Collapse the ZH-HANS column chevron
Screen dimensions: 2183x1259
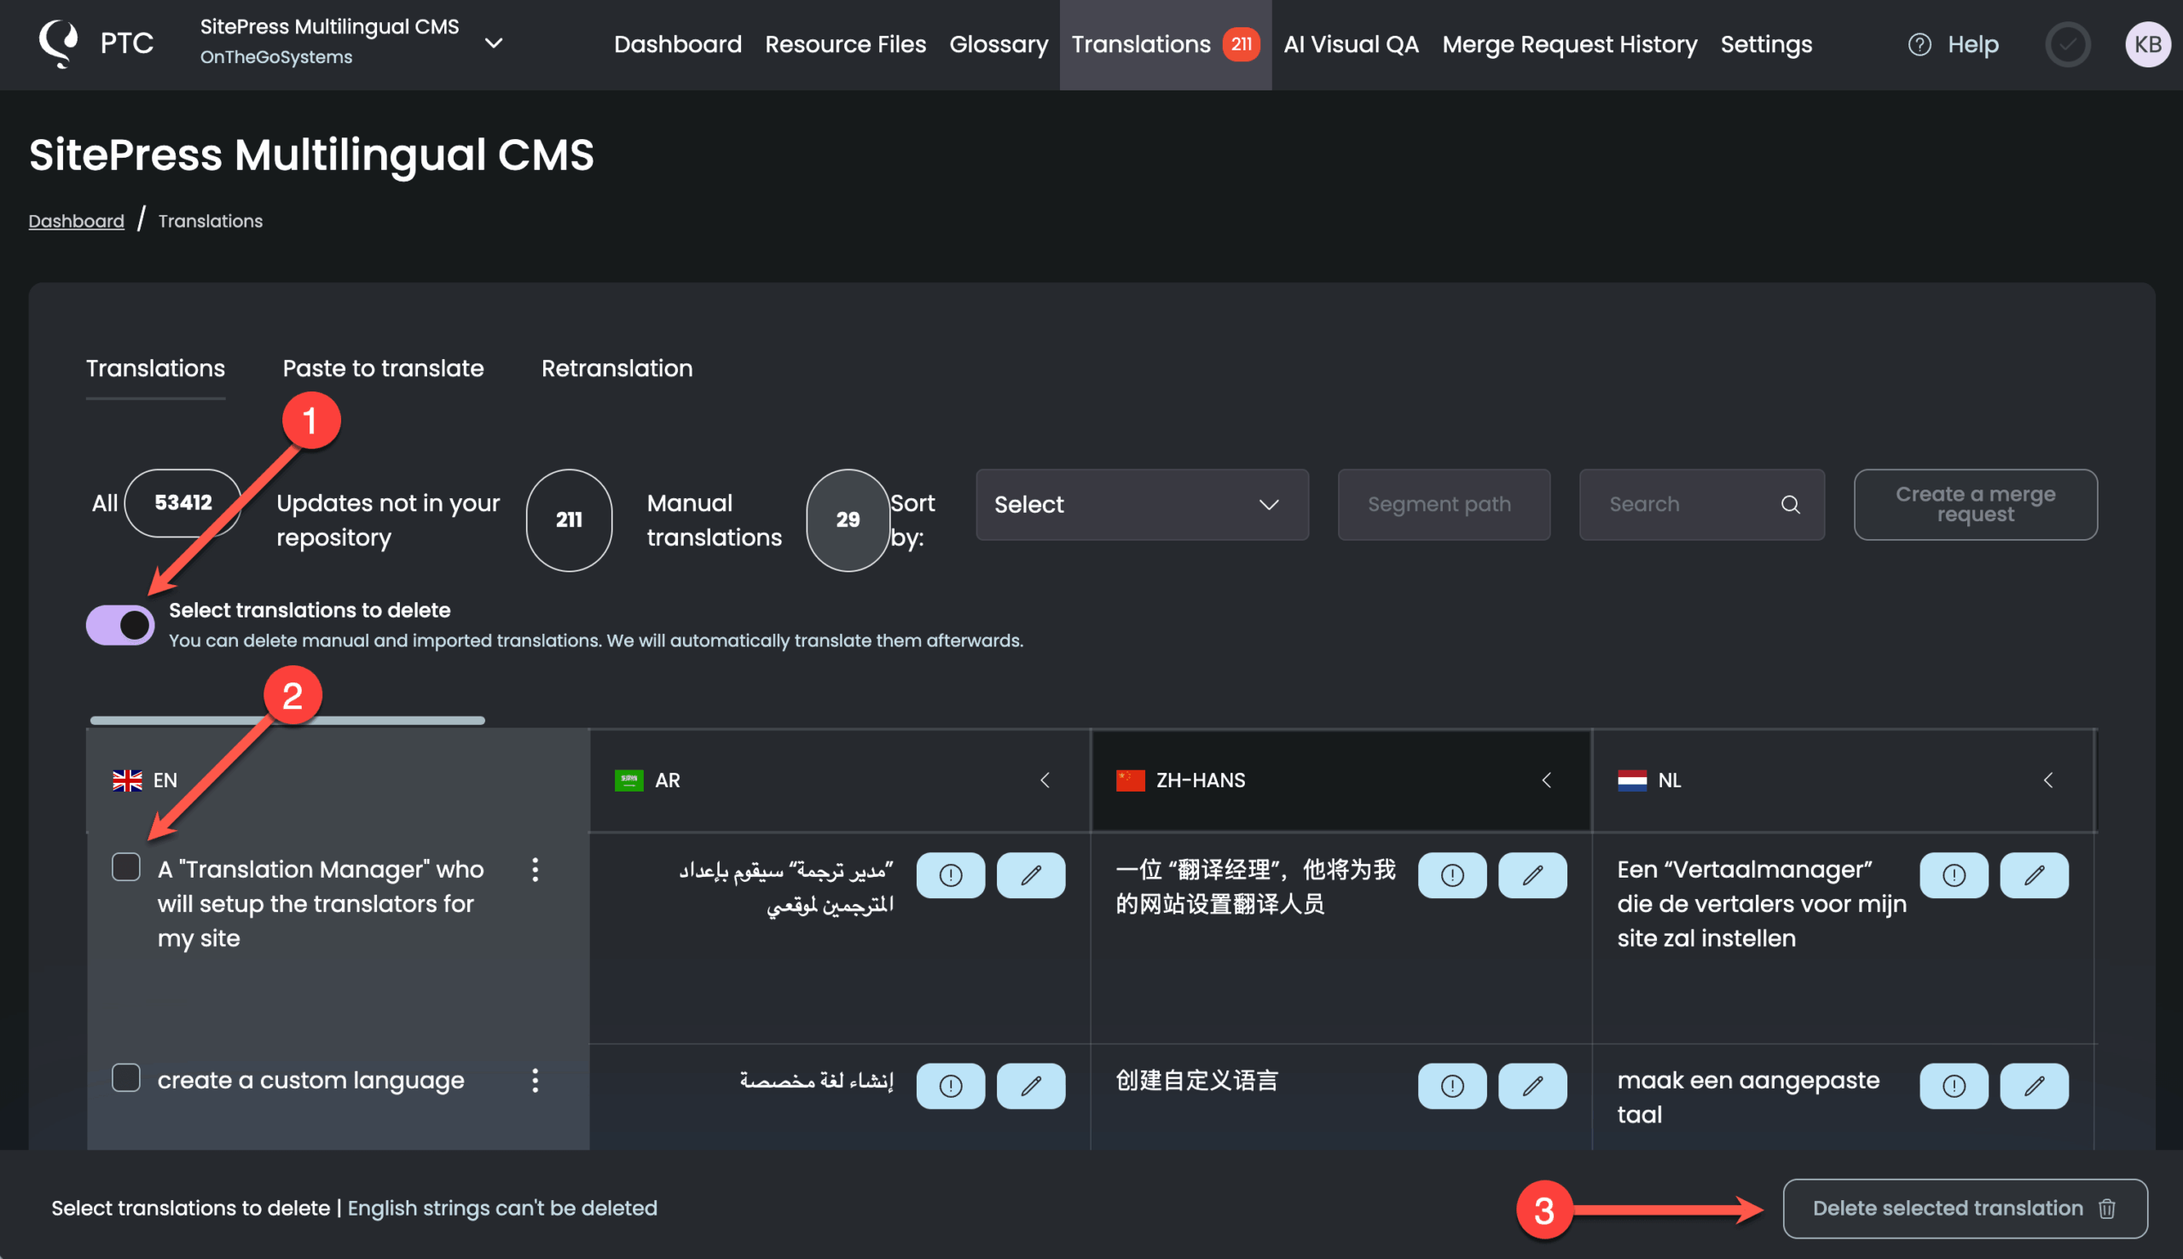[x=1546, y=780]
